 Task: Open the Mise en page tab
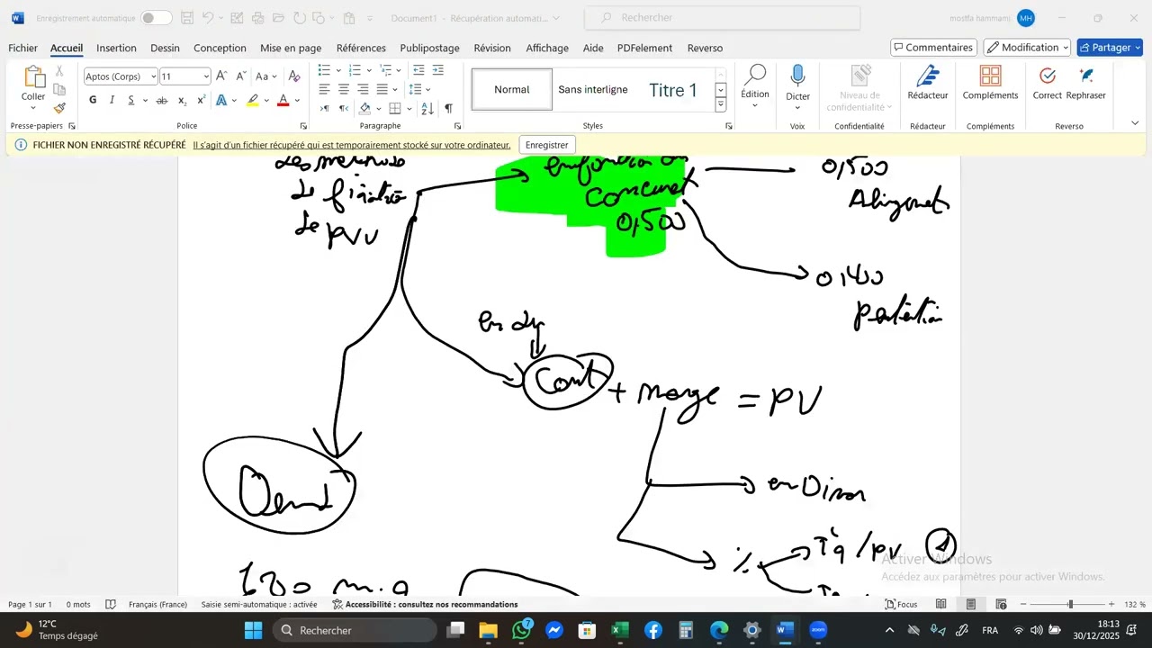click(x=291, y=48)
